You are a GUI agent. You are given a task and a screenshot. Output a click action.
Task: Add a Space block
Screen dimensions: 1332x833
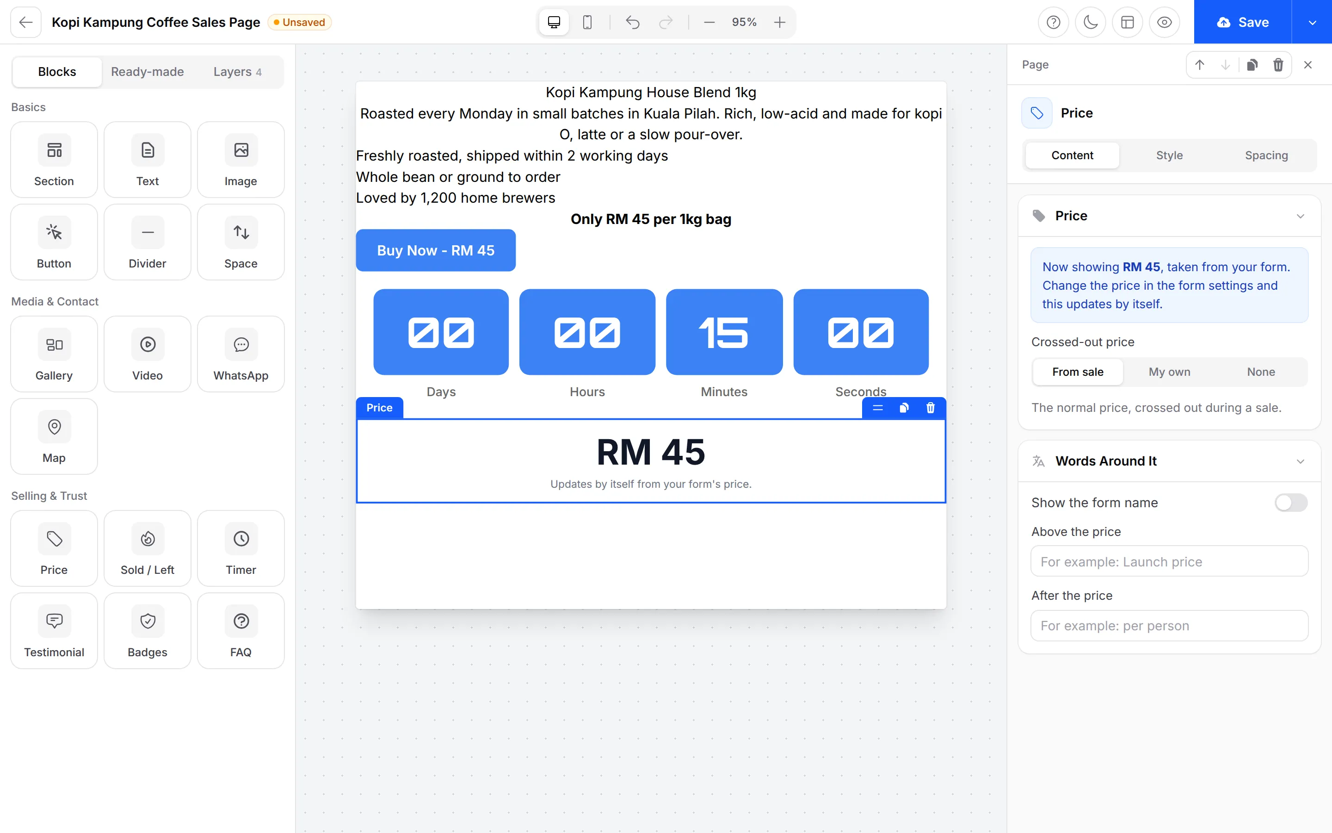click(x=240, y=242)
